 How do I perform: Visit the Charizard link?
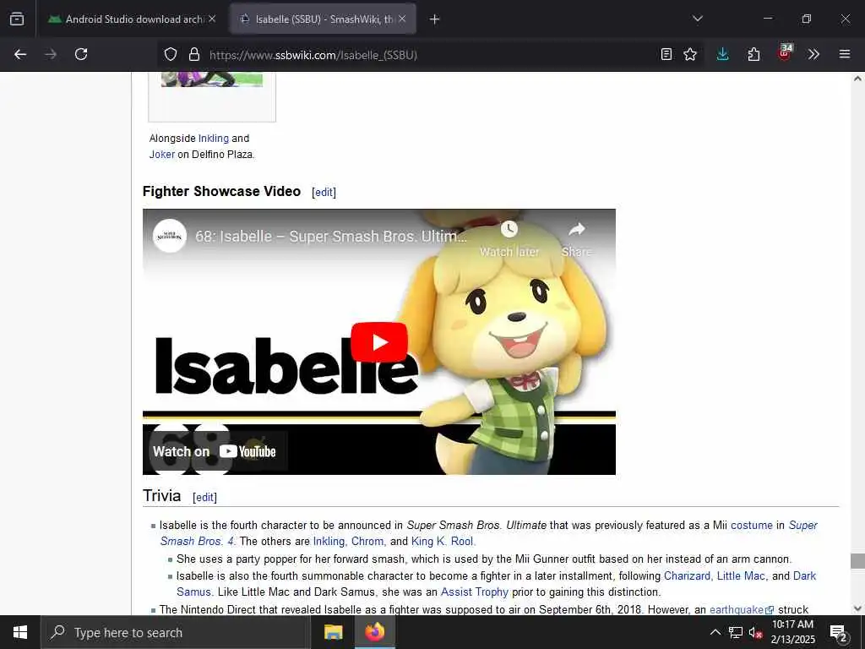point(688,575)
